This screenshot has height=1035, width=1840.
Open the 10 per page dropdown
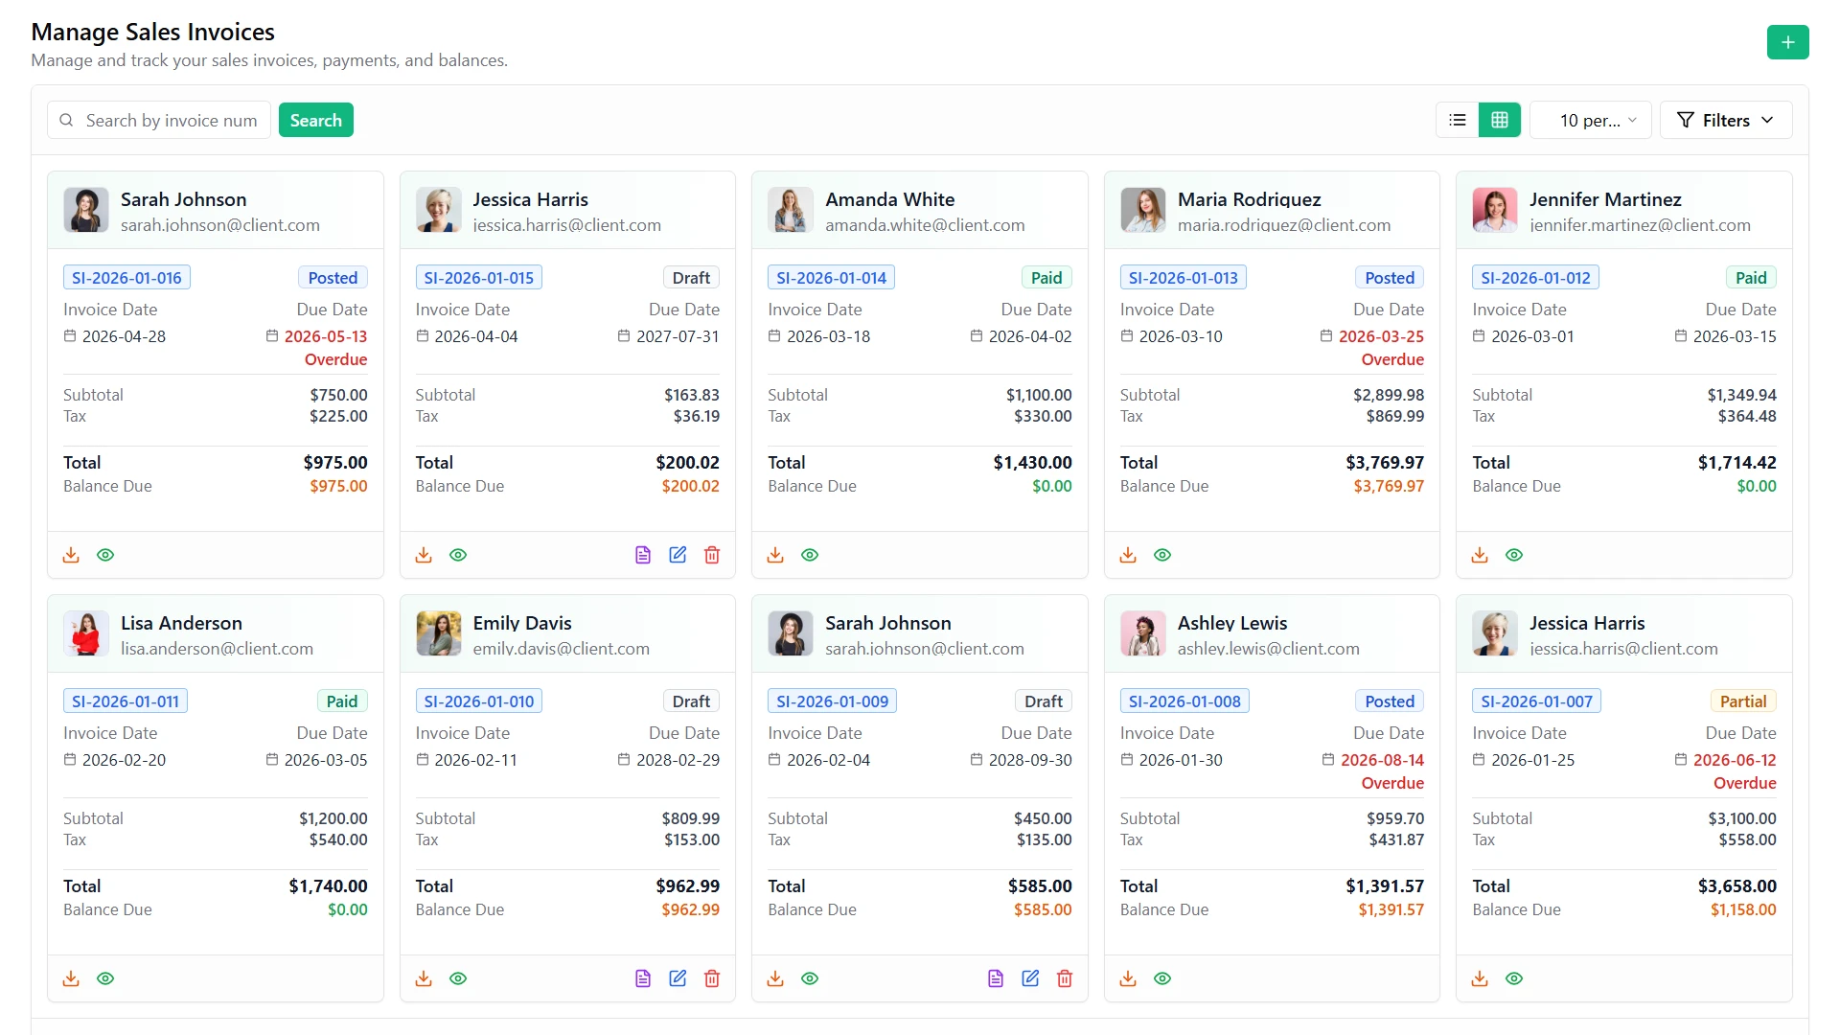click(x=1591, y=120)
